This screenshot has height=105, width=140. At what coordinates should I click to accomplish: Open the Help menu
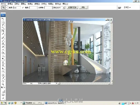65,4
